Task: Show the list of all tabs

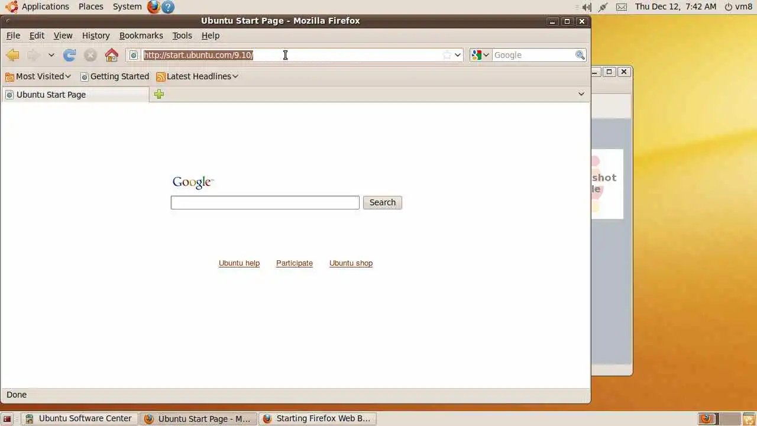Action: click(581, 94)
